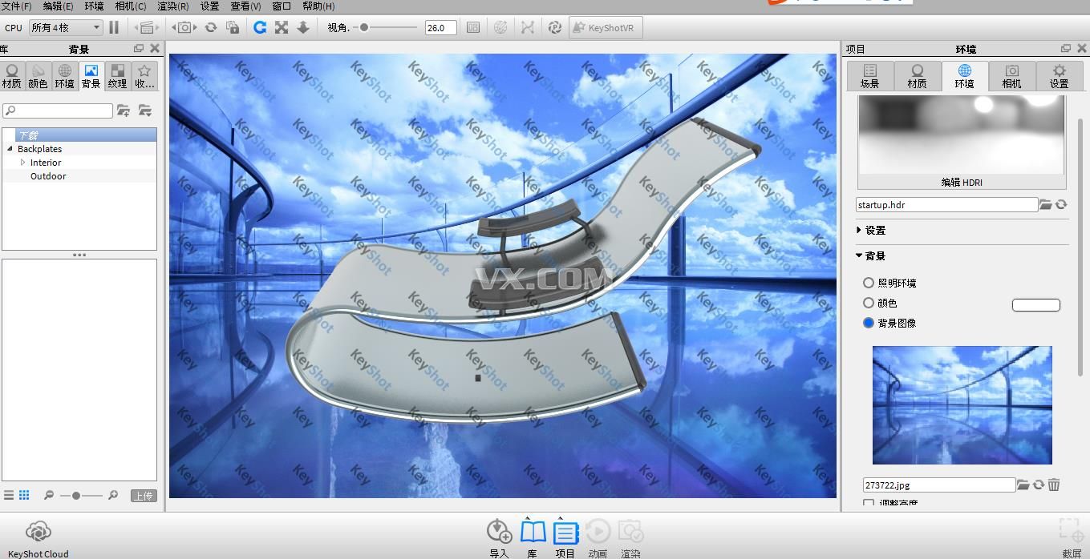Switch to the project 场景 tab

point(869,76)
